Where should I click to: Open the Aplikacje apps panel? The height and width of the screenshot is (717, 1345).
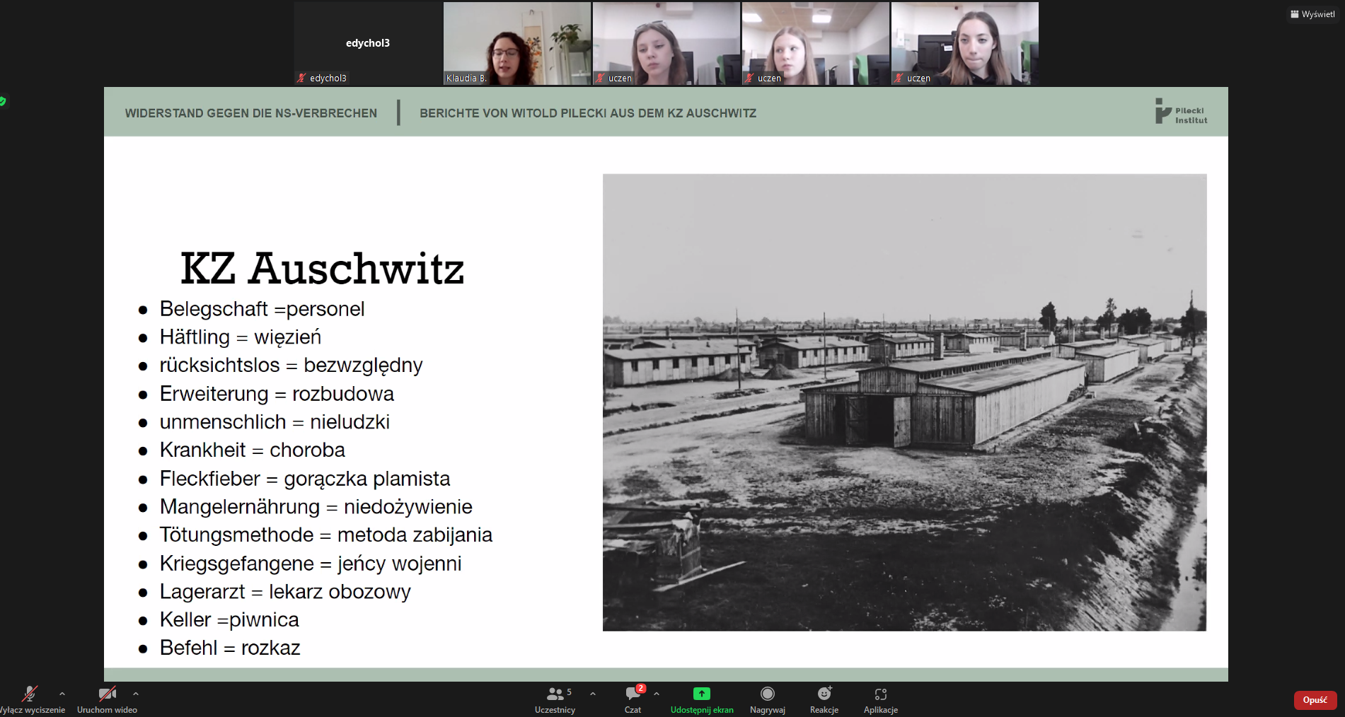[880, 699]
